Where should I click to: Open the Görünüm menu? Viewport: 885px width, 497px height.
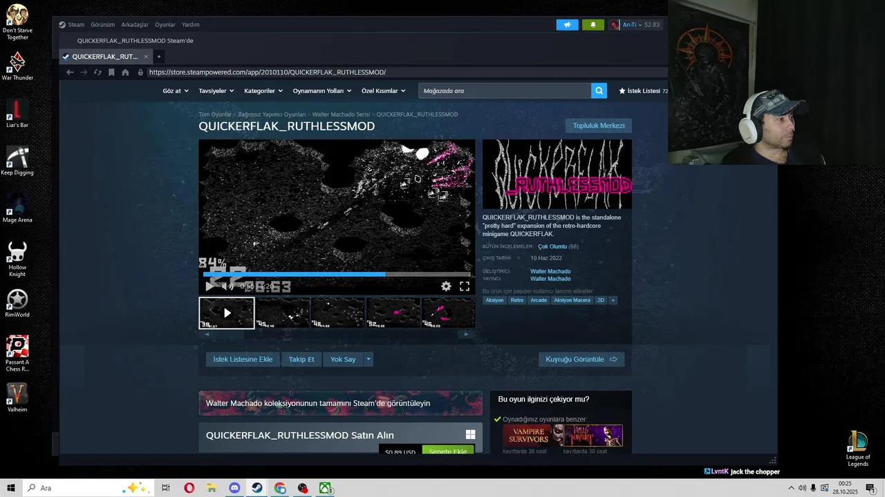click(103, 25)
